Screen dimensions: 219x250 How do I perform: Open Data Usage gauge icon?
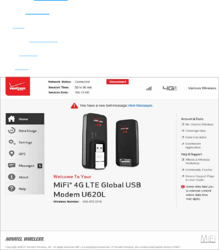[x=11, y=130]
